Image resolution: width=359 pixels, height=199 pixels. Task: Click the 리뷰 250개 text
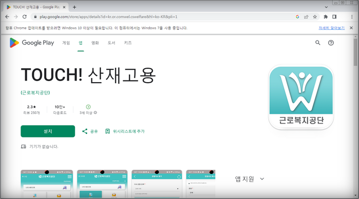pyautogui.click(x=31, y=113)
